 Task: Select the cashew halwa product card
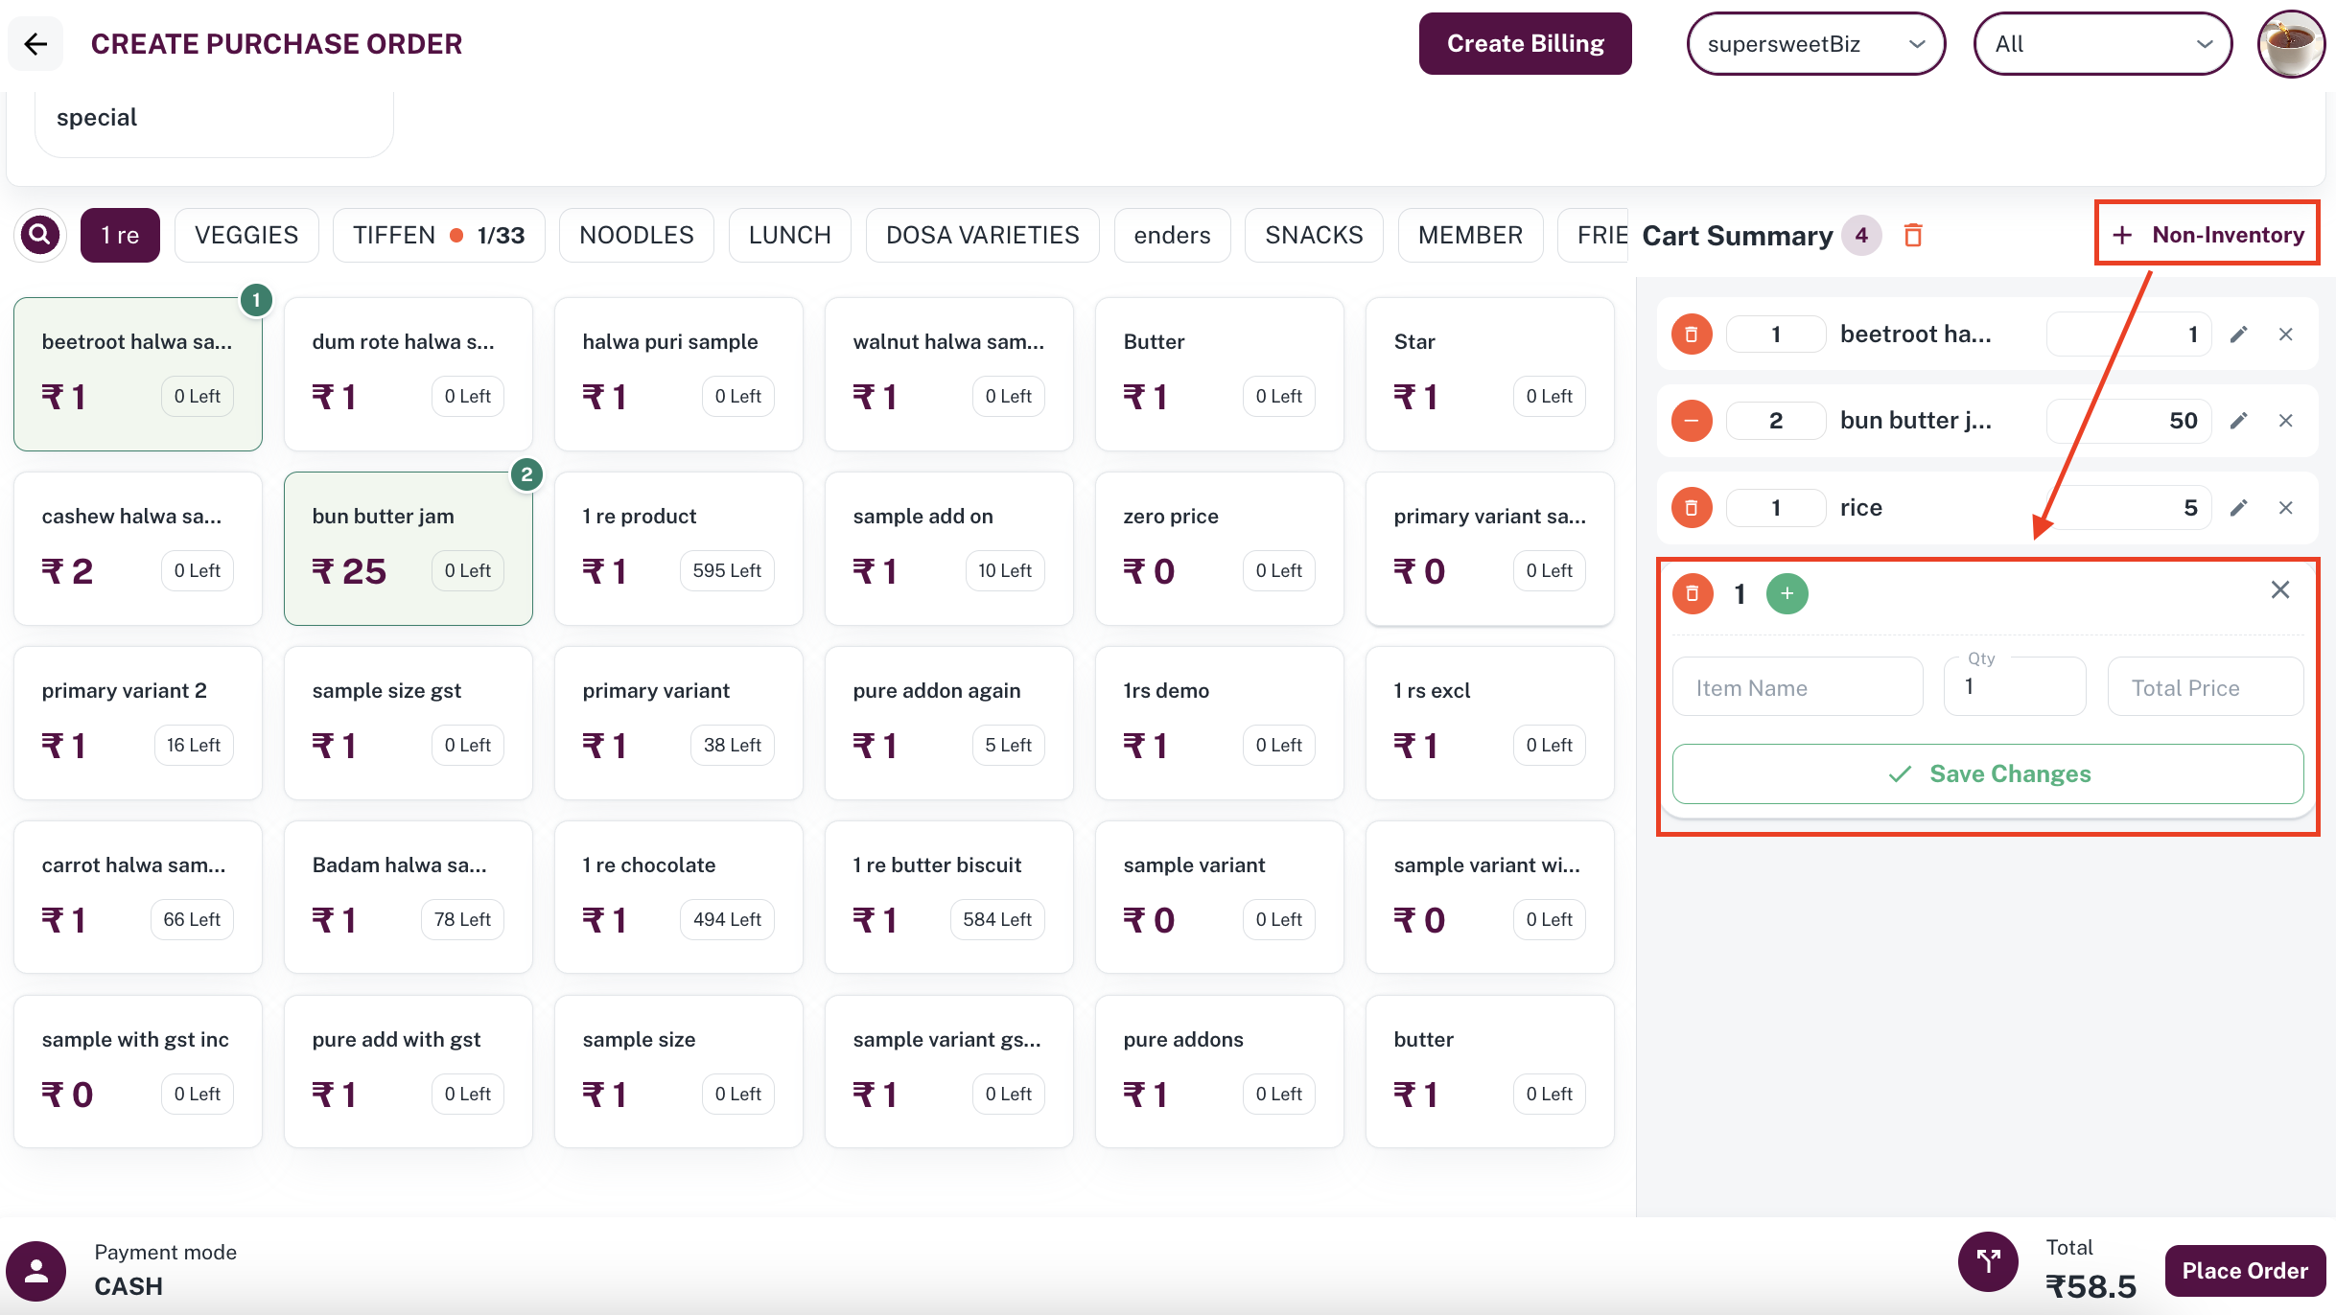click(138, 548)
